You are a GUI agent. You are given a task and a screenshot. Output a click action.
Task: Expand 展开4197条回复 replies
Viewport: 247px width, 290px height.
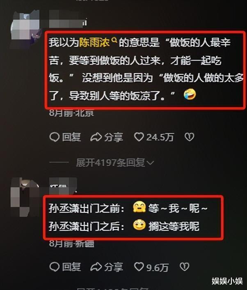pos(115,163)
